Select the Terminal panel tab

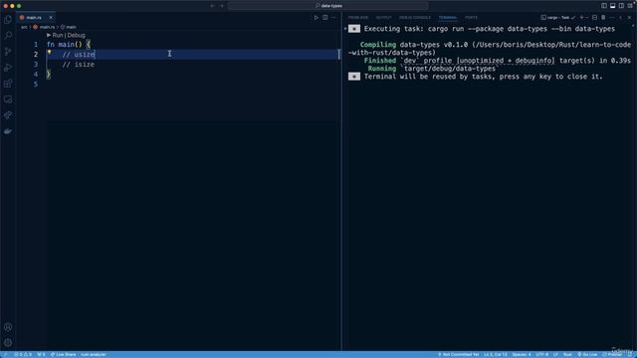pyautogui.click(x=448, y=18)
